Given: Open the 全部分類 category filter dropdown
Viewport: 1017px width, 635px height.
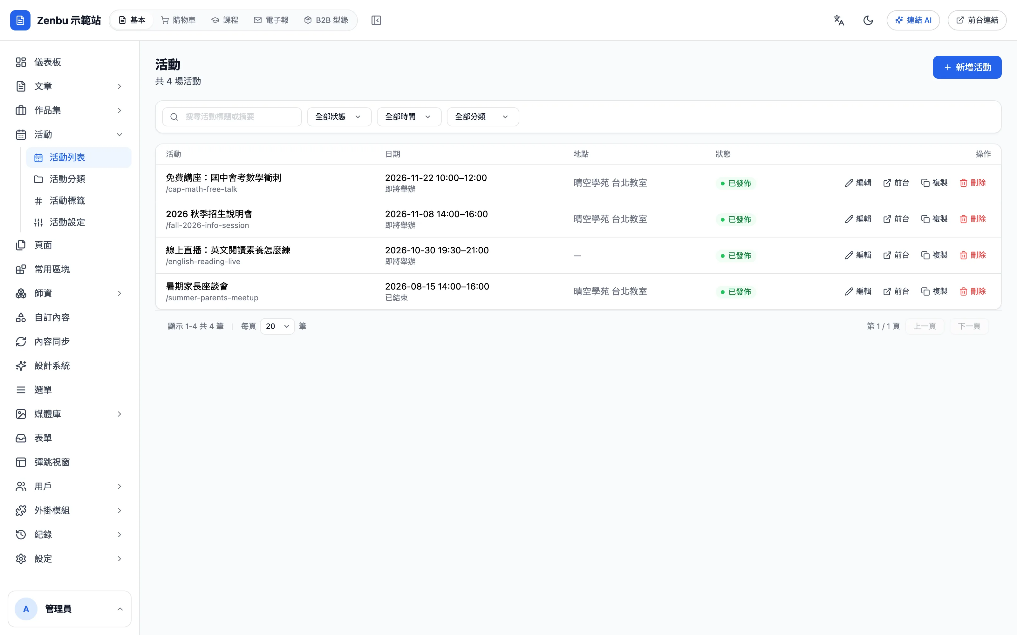Looking at the screenshot, I should pyautogui.click(x=482, y=117).
